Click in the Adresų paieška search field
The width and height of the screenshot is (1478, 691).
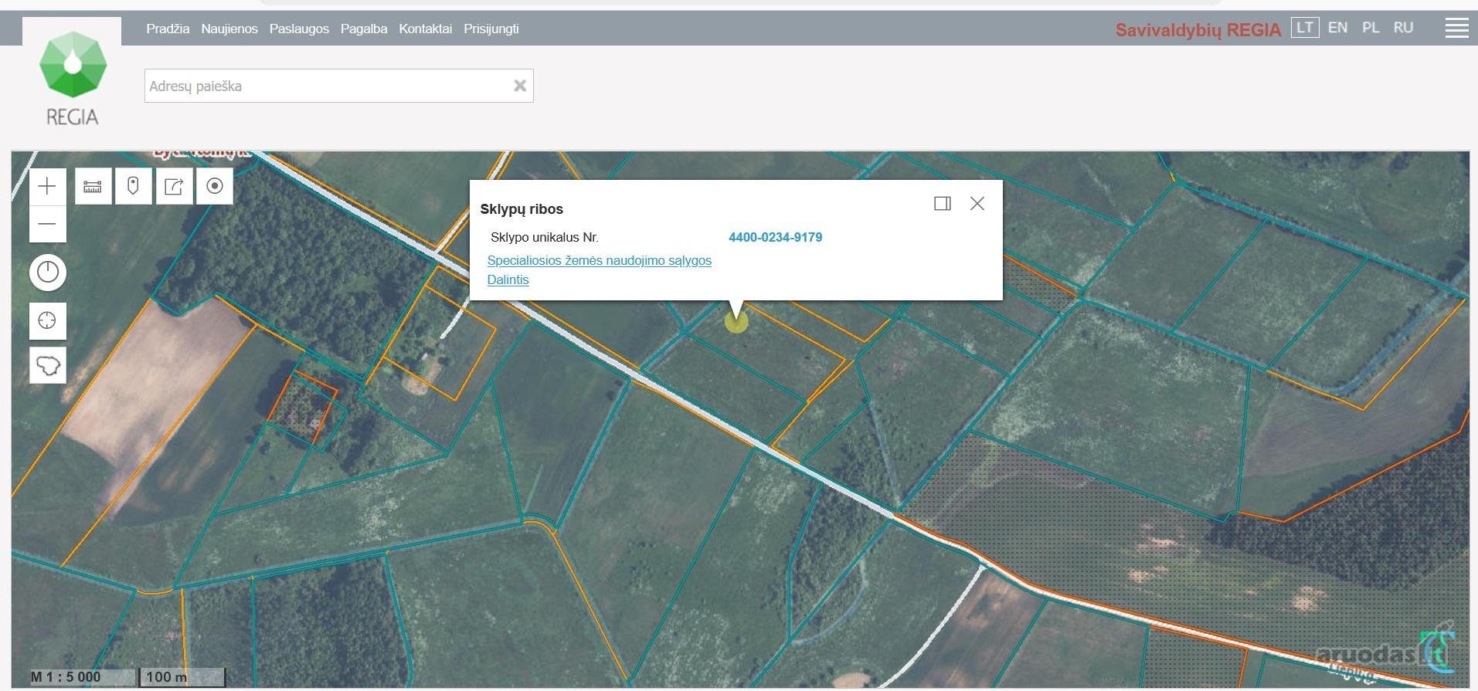(338, 86)
